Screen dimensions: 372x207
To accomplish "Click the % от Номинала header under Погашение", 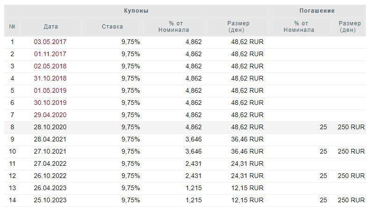I will coord(304,27).
